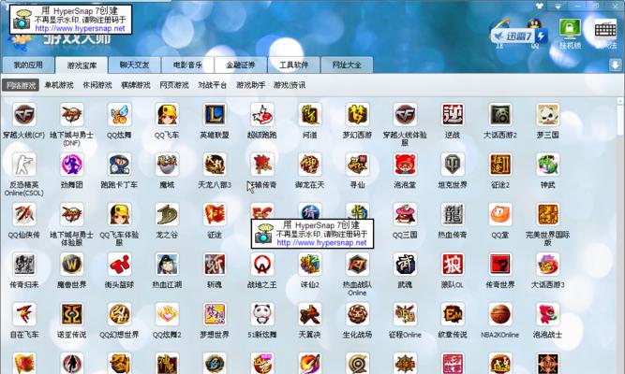Screen dimensions: 625x374
Task: Switch to the 游戏宝库 tab
Action: coord(82,65)
